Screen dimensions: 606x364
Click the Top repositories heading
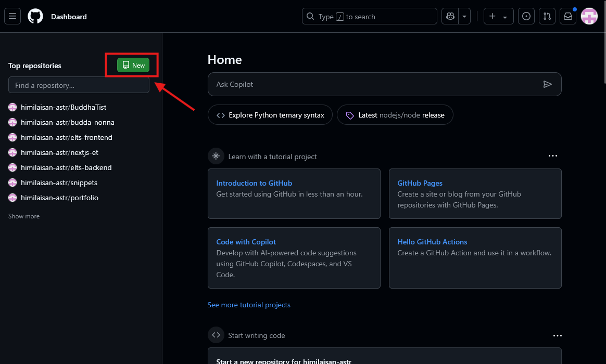coord(35,66)
